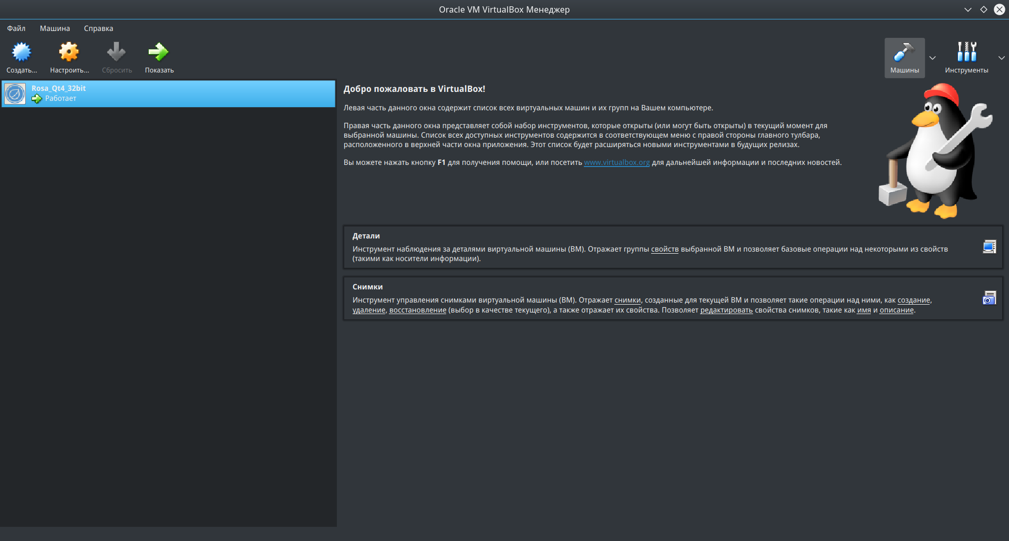Image resolution: width=1009 pixels, height=541 pixels.
Task: Click the Работает status text
Action: 60,98
